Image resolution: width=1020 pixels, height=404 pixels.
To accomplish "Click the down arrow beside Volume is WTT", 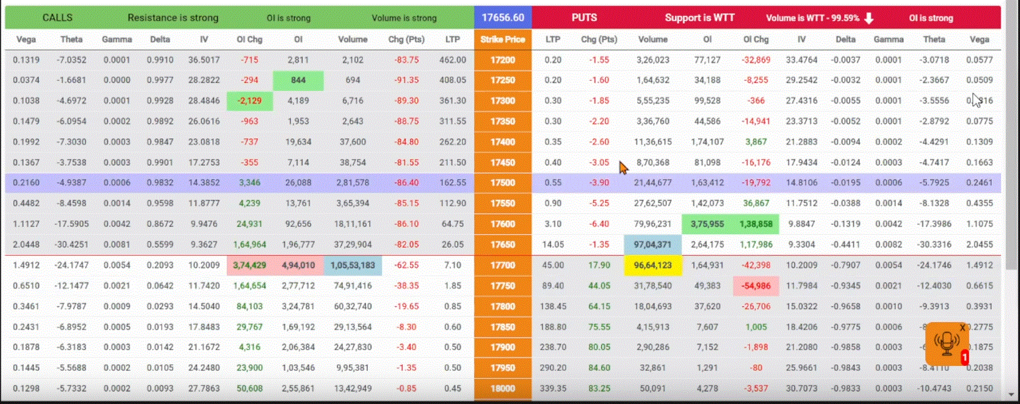I will pyautogui.click(x=869, y=18).
